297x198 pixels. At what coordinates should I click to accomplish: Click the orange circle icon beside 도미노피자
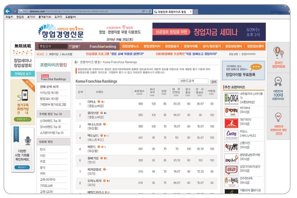tap(104, 181)
